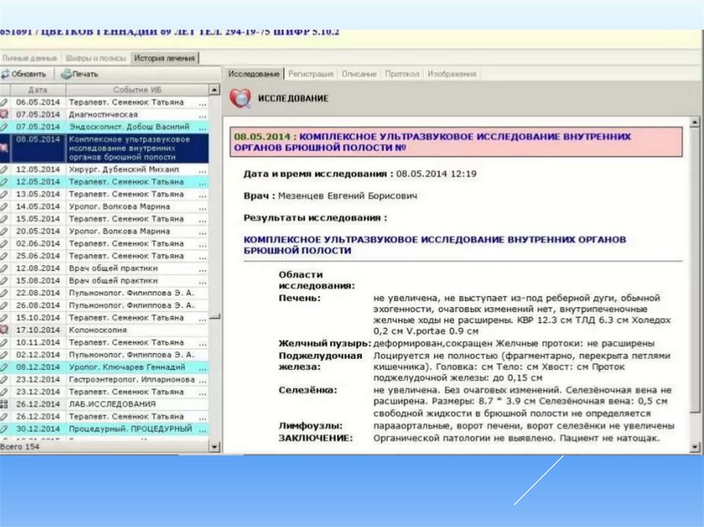704x527 pixels.
Task: Select 22.08.2014 Пульмонолог Филиппова row
Action: (x=104, y=293)
